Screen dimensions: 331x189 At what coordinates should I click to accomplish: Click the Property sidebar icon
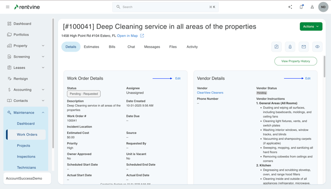9,46
